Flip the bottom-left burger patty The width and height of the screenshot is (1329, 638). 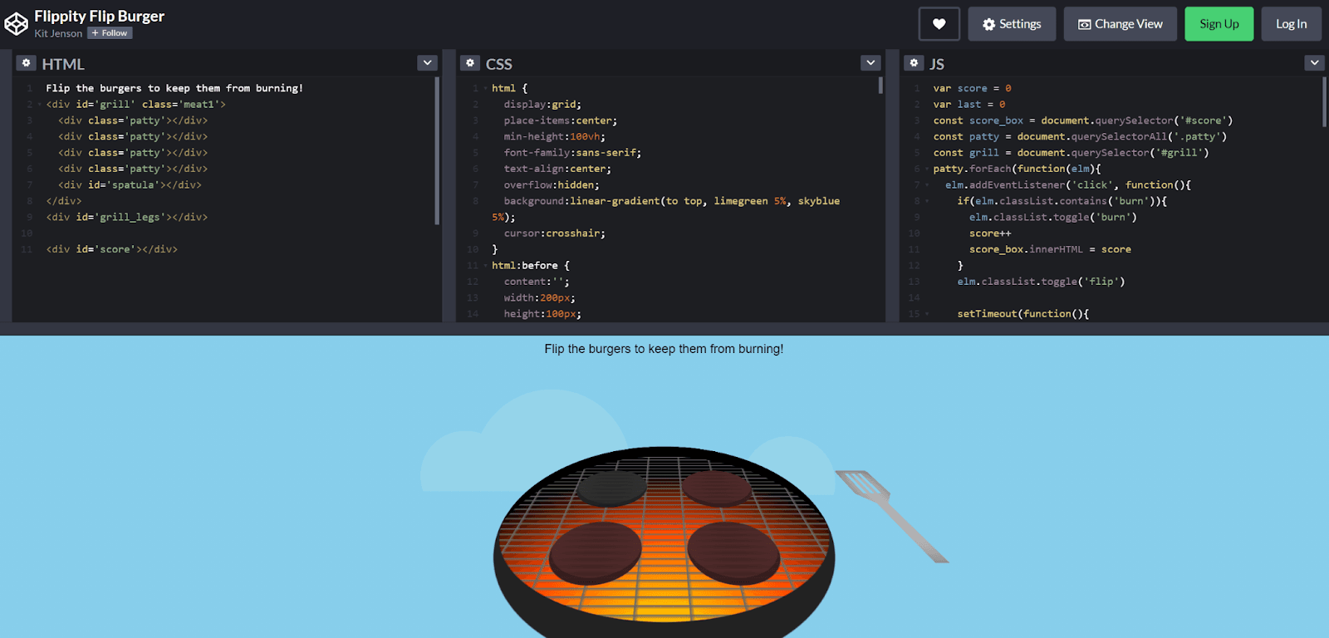[x=596, y=552]
